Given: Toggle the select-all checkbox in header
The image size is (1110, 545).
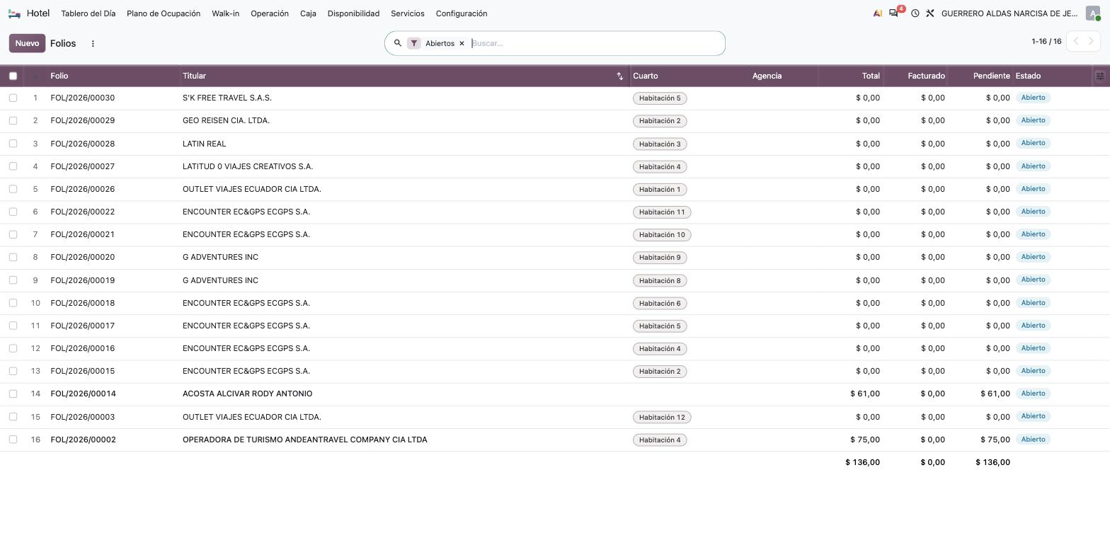Looking at the screenshot, I should click(x=13, y=76).
